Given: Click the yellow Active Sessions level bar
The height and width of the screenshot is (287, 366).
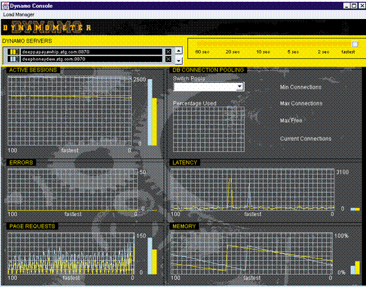Looking at the screenshot, I should pos(155,122).
